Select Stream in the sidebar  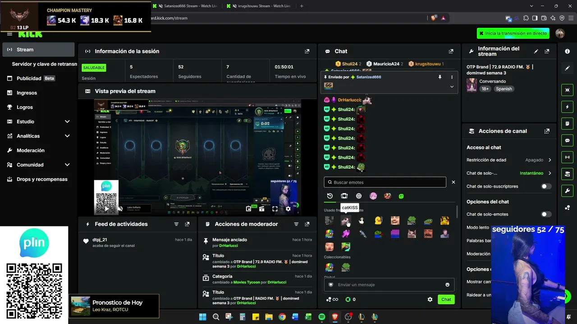(x=38, y=49)
